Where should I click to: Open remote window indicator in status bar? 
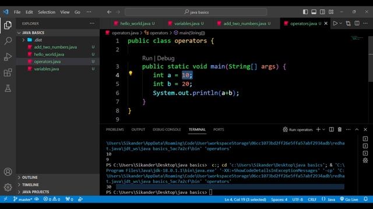coord(5,199)
